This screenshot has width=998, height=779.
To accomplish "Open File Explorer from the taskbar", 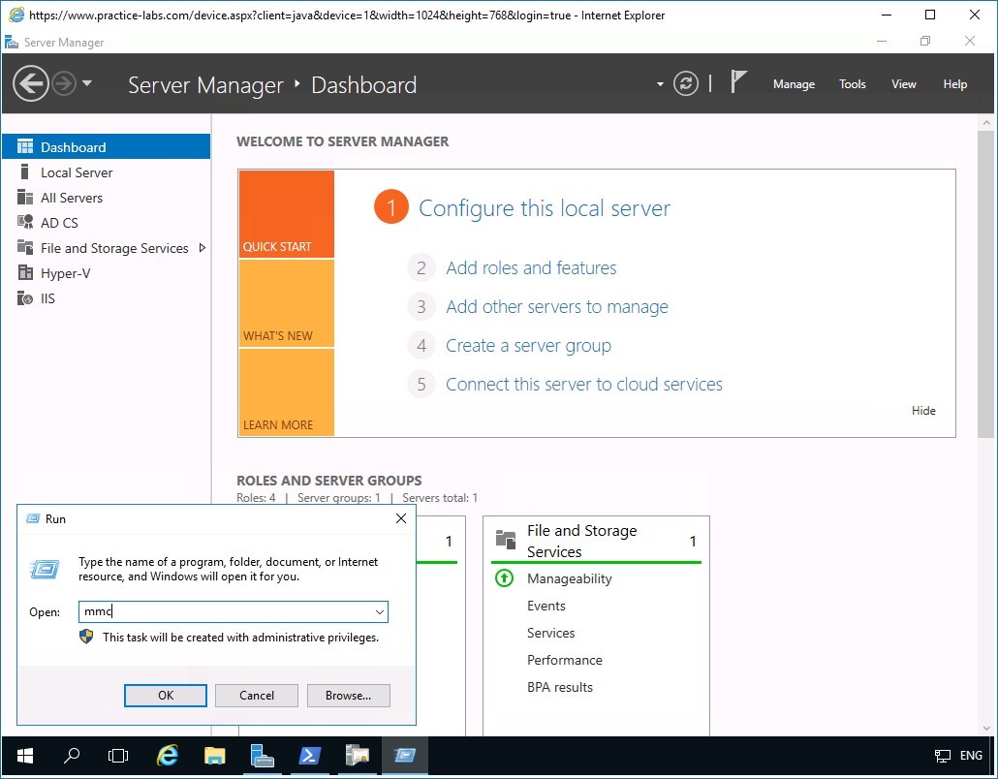I will 214,756.
